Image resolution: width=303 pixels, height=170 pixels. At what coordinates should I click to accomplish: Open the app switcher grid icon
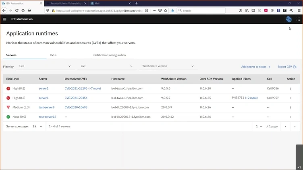(x=298, y=19)
